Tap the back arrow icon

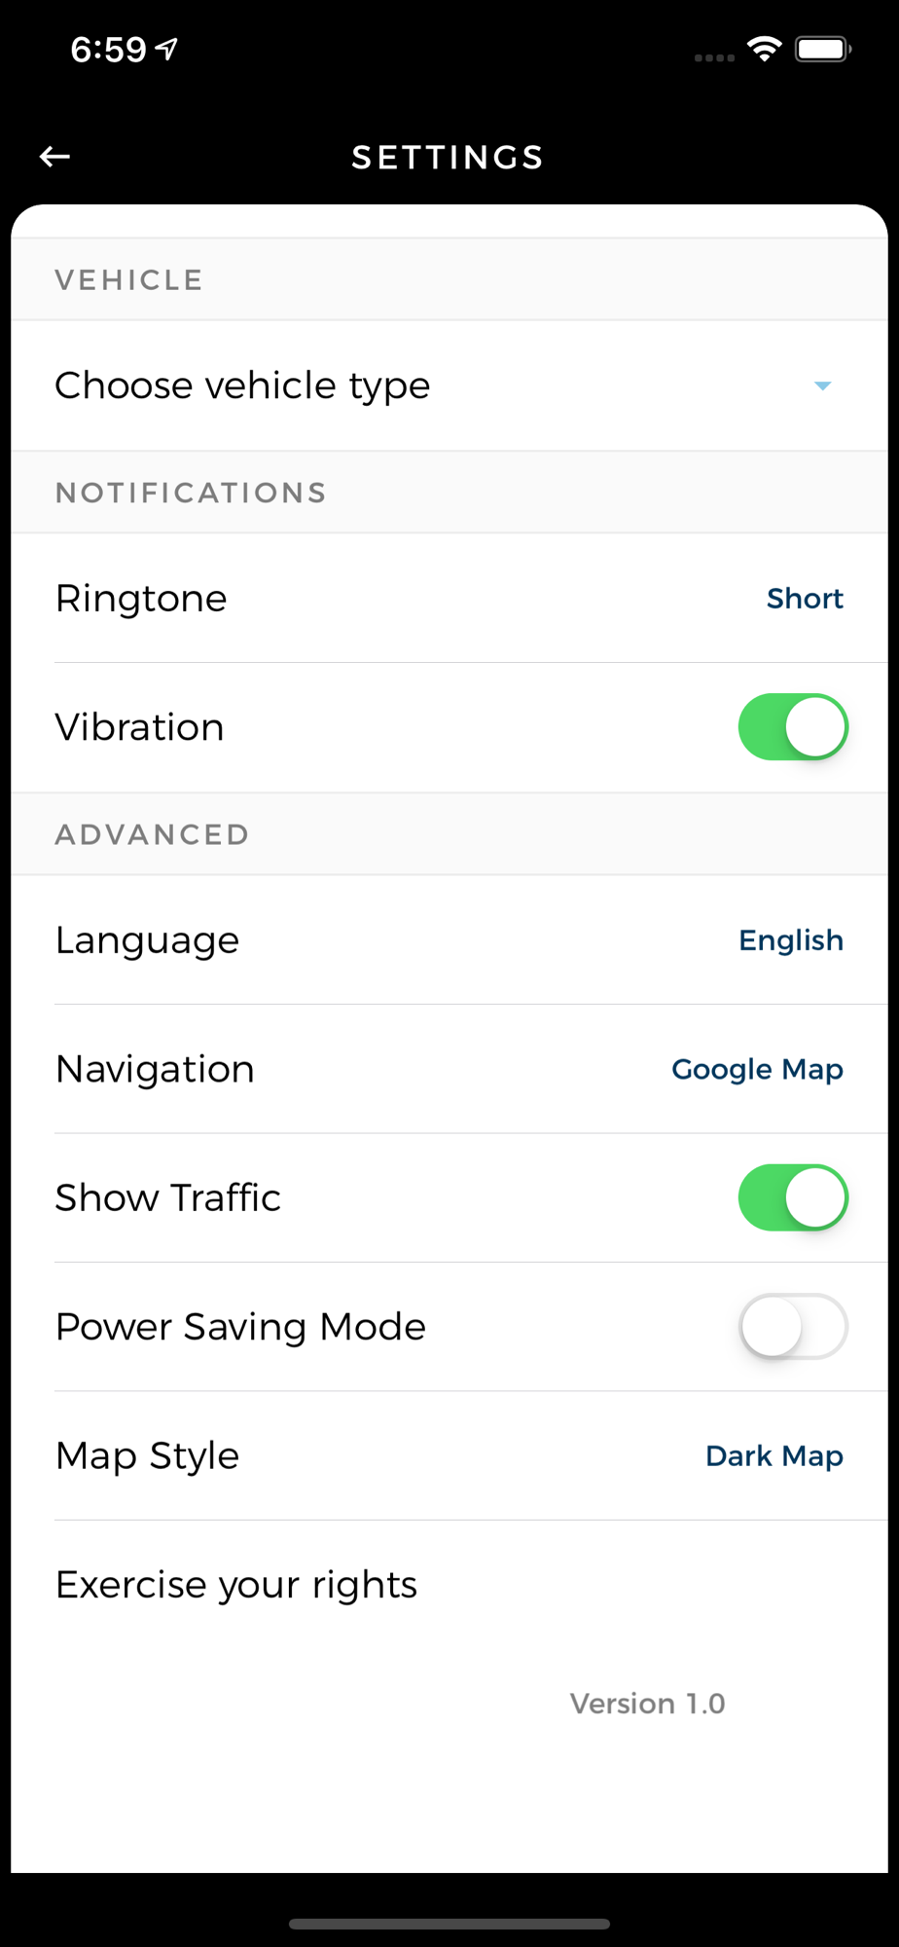(x=54, y=156)
